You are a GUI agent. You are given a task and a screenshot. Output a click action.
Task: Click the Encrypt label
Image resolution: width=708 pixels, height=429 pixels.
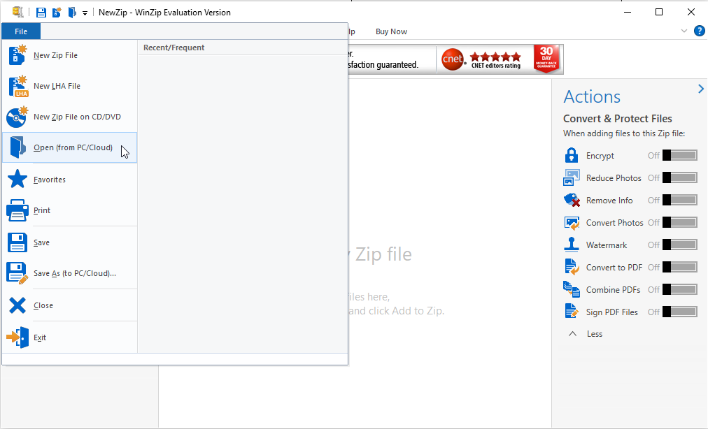coord(600,156)
